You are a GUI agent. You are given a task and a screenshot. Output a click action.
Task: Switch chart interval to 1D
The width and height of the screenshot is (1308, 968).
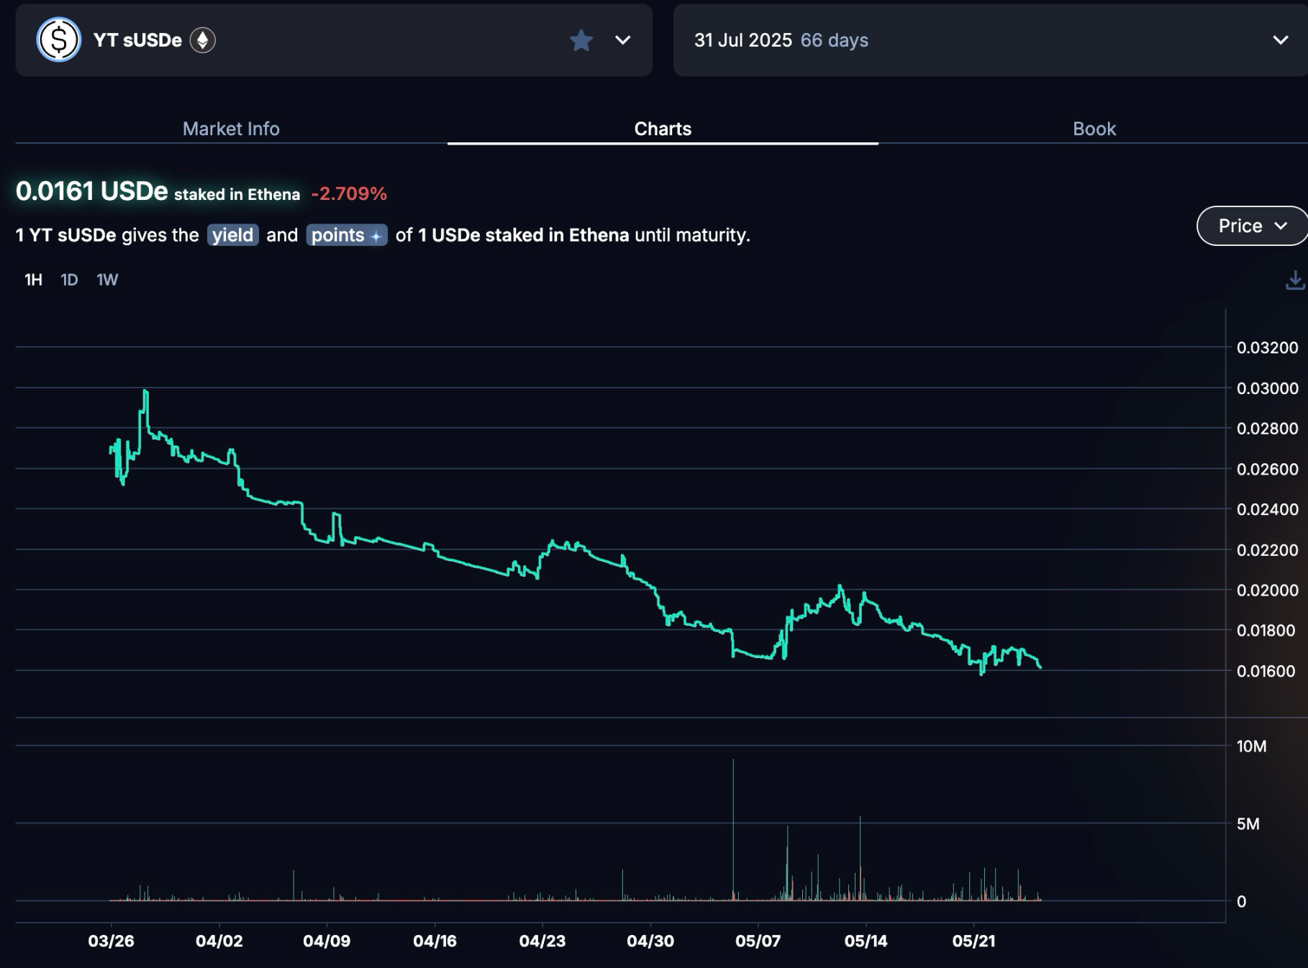[x=69, y=280]
